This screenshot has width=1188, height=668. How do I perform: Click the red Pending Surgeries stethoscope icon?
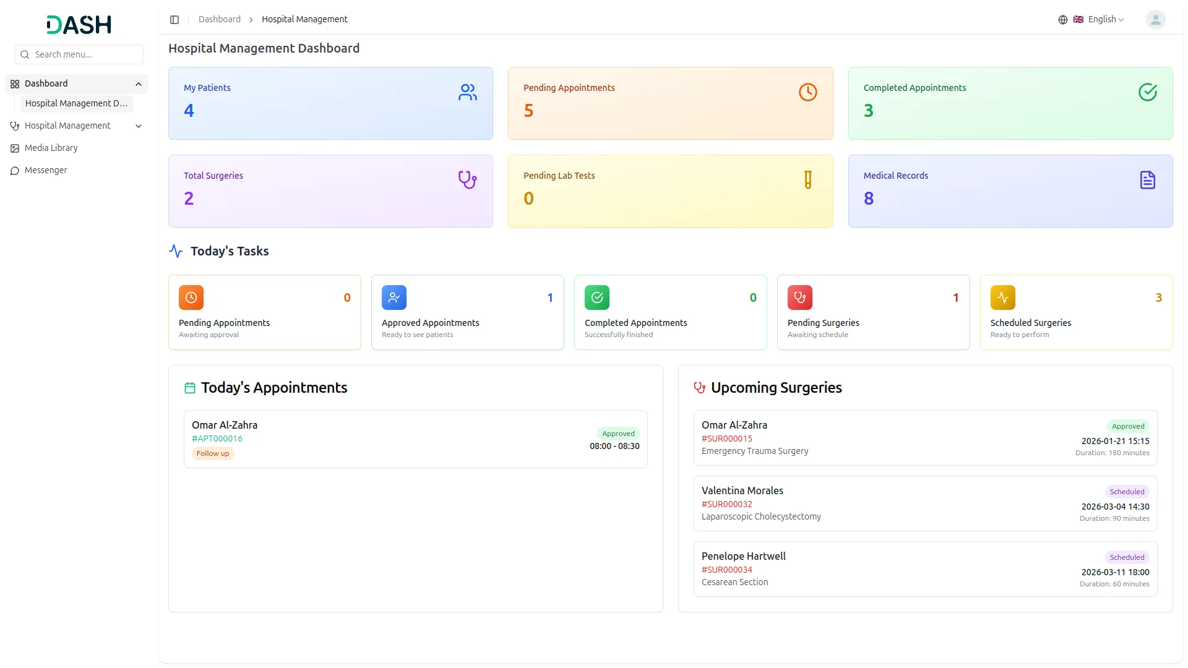click(799, 298)
